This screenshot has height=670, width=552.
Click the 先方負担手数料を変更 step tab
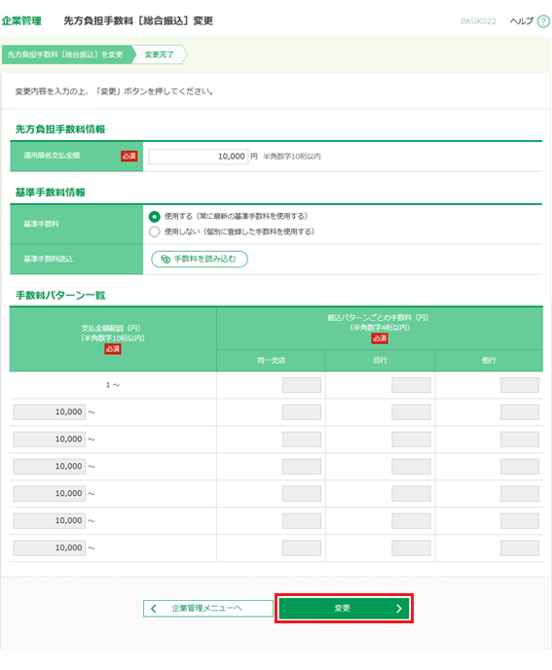click(x=66, y=54)
